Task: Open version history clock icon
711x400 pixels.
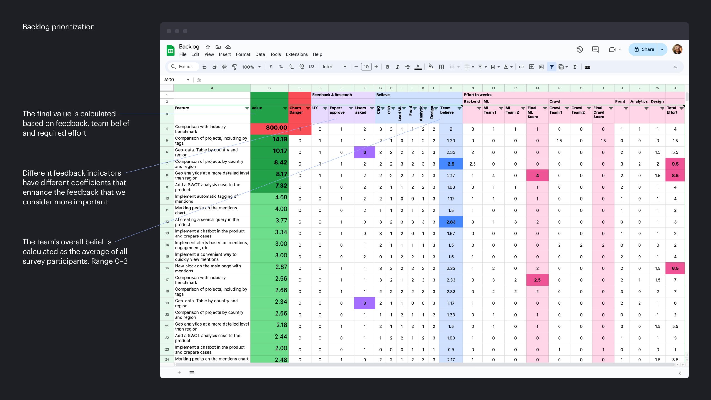Action: (x=579, y=49)
